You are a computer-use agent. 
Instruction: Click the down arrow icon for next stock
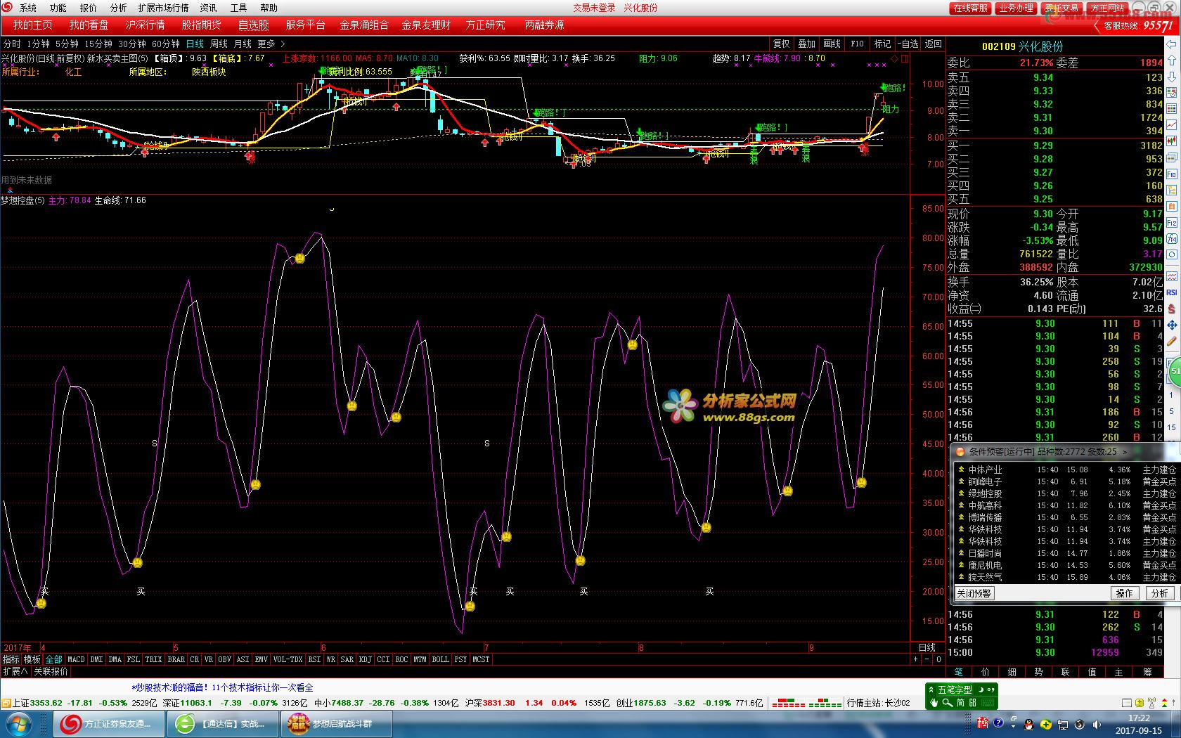coord(1172,77)
